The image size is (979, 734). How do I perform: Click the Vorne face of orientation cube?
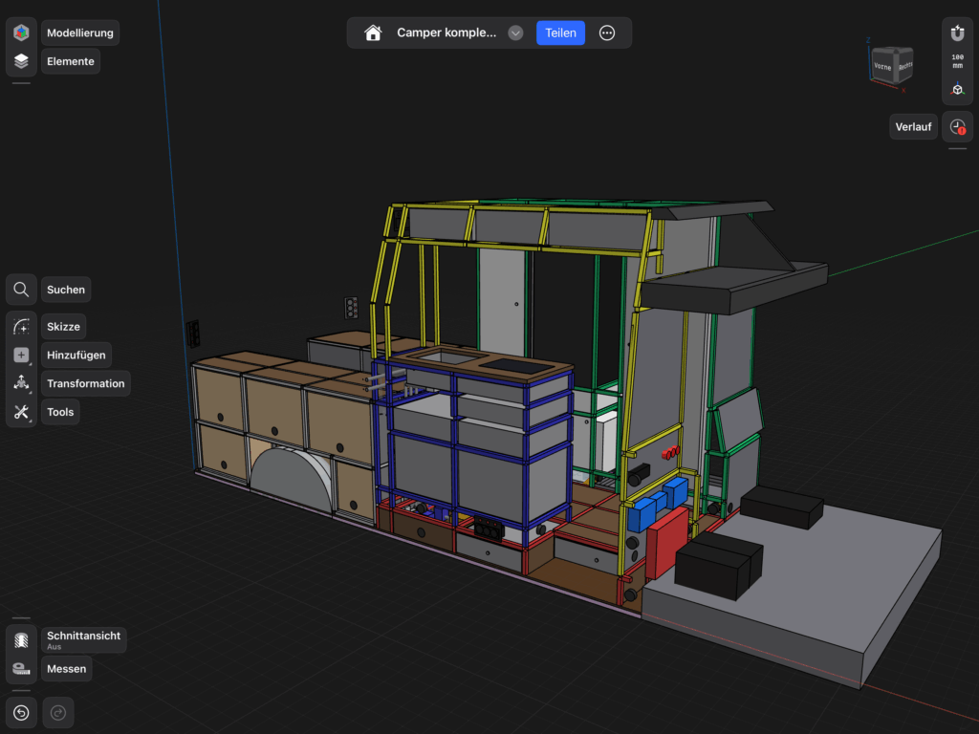(884, 68)
